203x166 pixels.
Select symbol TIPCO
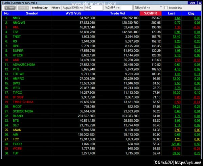18,93
